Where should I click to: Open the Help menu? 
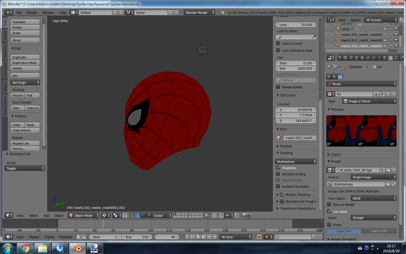[x=63, y=13]
